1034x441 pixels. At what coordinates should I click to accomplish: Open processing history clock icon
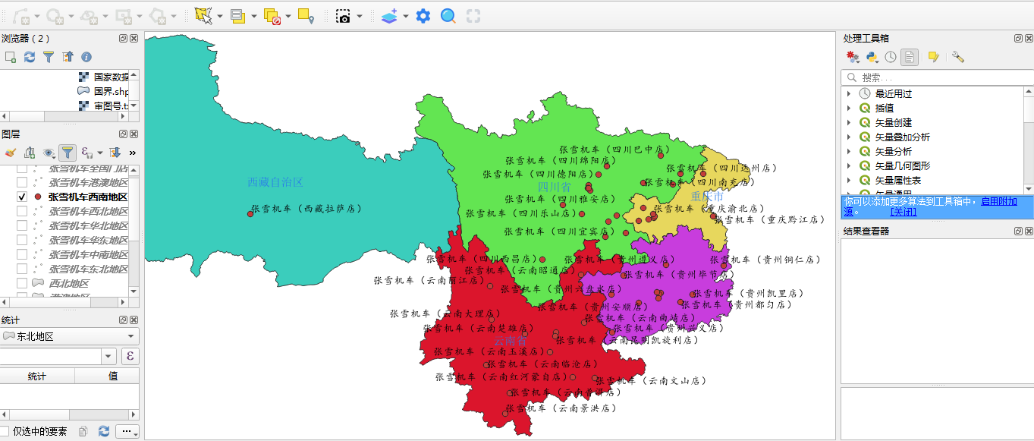tap(891, 57)
